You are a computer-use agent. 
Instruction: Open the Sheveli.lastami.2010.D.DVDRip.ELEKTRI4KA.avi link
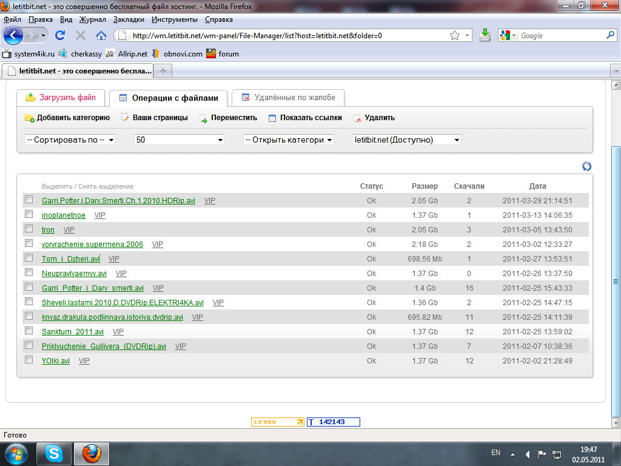(123, 303)
